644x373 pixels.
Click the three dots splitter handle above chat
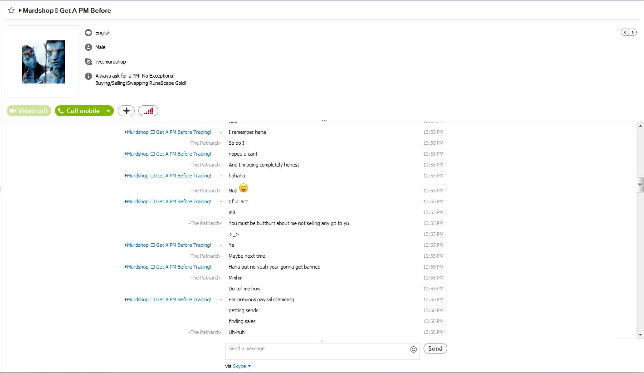324,121
